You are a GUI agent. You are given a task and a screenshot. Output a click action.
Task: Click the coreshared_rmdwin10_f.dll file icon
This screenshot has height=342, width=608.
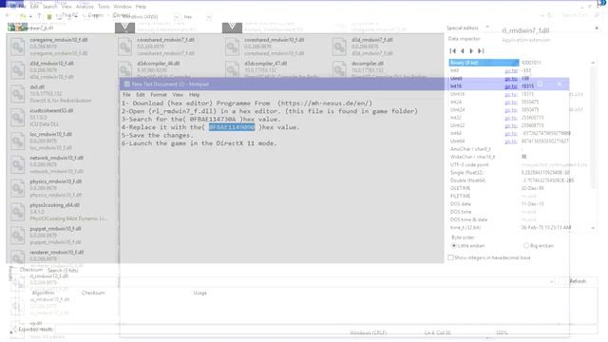[x=232, y=47]
